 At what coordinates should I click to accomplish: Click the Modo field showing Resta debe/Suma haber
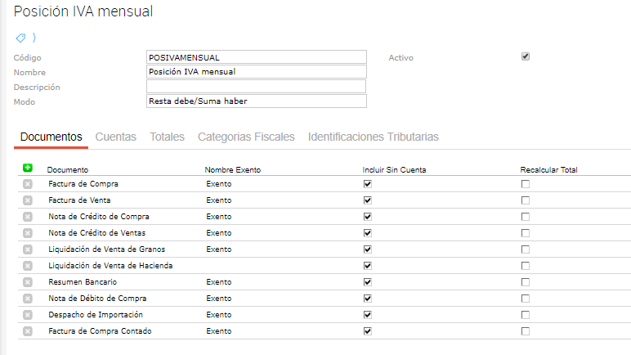coord(256,101)
